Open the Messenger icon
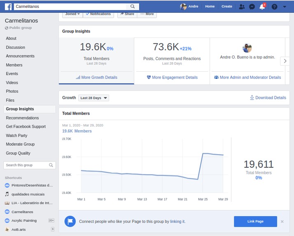Screen dimensions: 294x236 tap(252, 7)
